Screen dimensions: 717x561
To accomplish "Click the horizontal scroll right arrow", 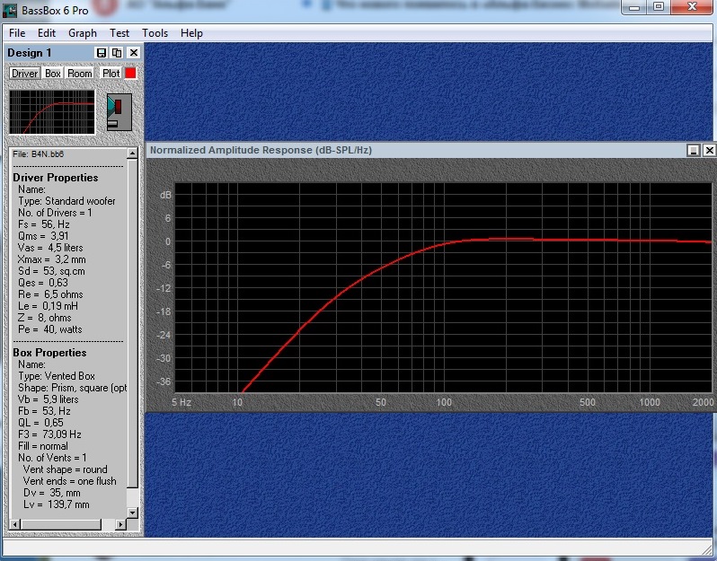I will (x=120, y=524).
